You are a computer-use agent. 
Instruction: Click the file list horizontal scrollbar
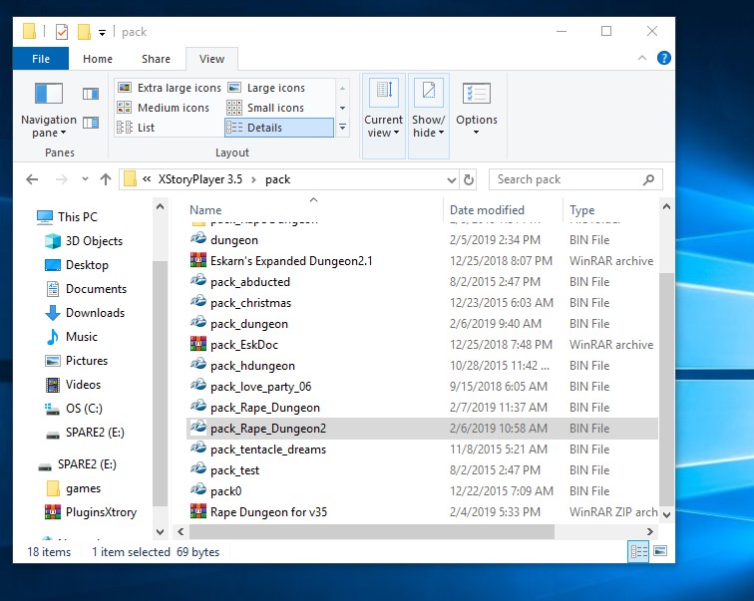click(371, 532)
